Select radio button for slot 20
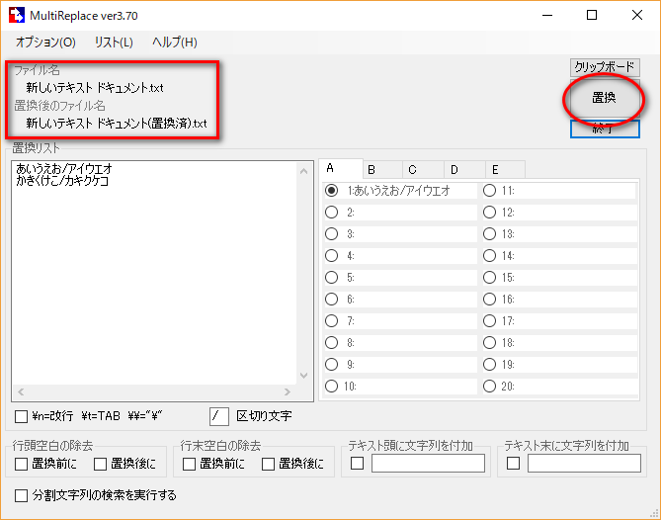 [x=489, y=387]
